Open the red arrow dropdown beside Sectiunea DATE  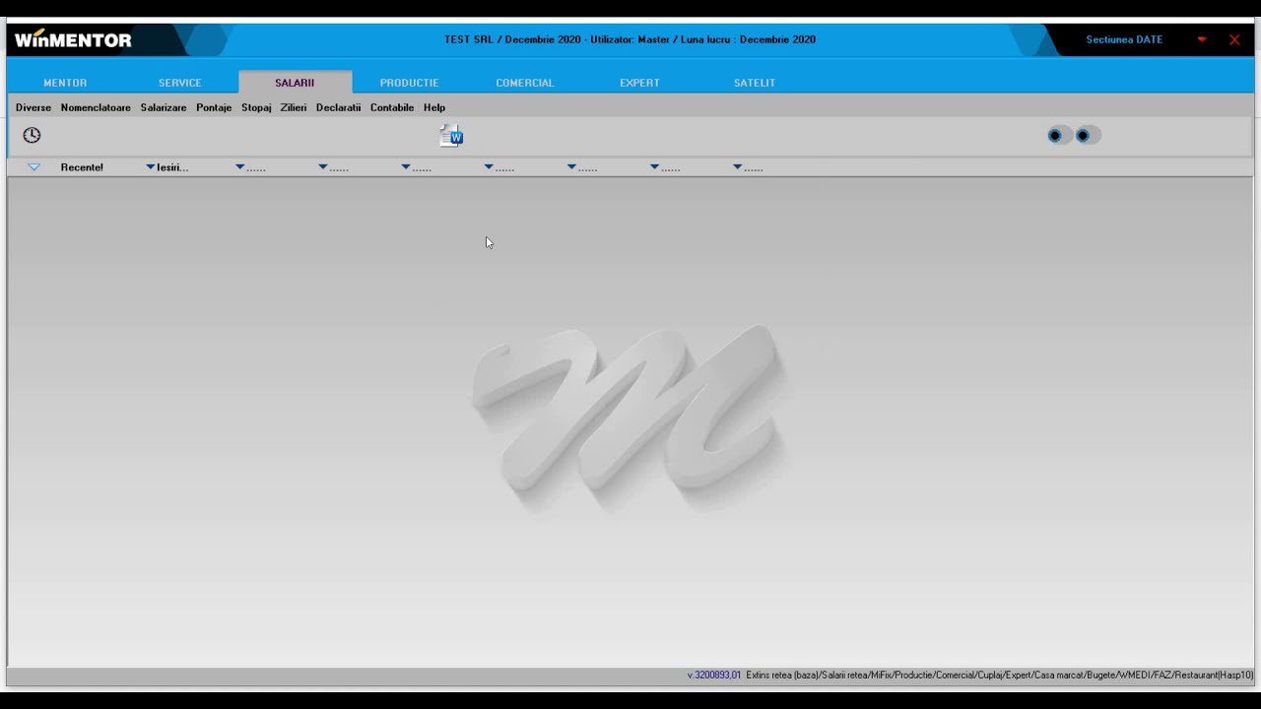pos(1202,39)
